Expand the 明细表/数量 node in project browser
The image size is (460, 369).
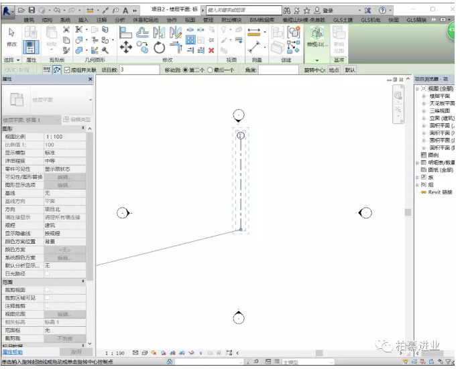coord(417,163)
